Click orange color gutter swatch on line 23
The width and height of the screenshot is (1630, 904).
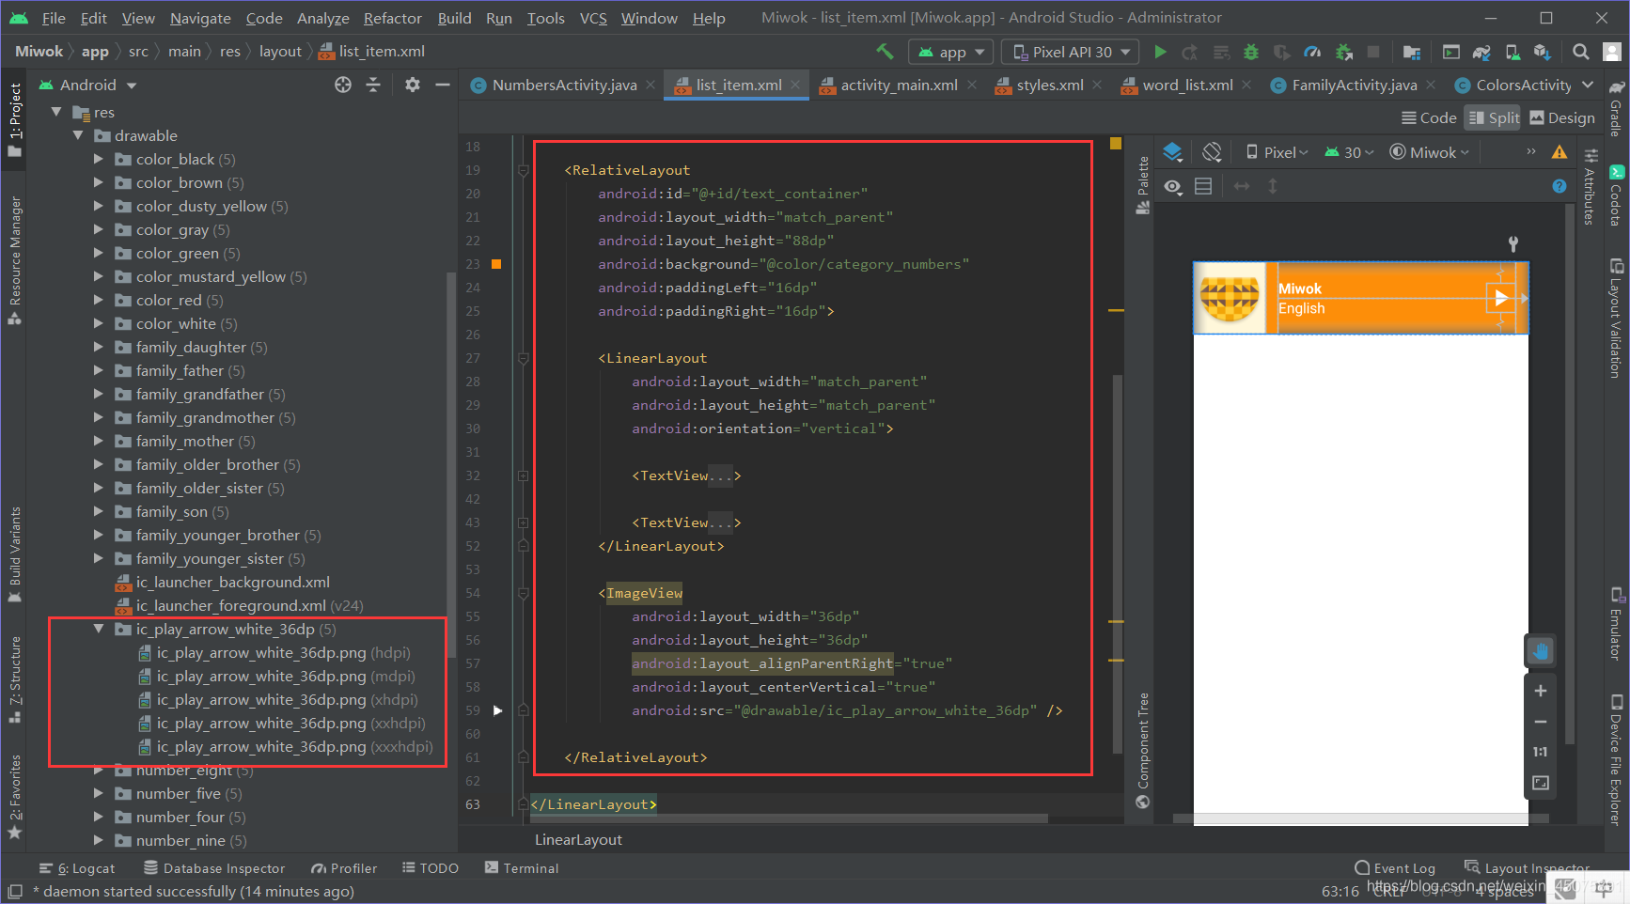(496, 264)
